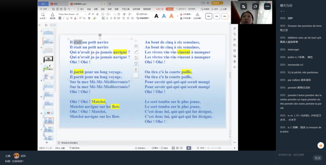Start slideshow with the play button
Viewport: 326px width, 165px height.
[189, 148]
